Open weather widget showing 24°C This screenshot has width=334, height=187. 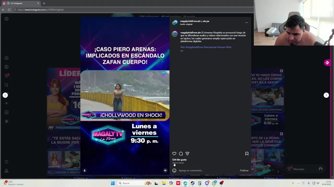(14, 183)
